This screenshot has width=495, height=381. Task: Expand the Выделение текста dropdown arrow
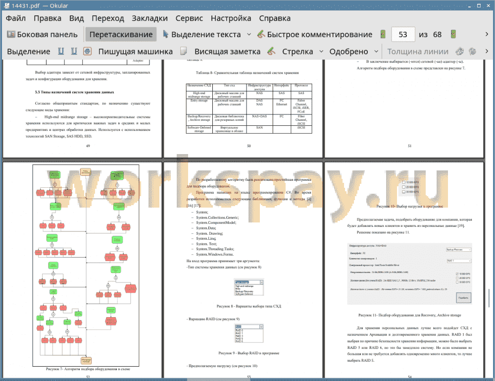(249, 35)
